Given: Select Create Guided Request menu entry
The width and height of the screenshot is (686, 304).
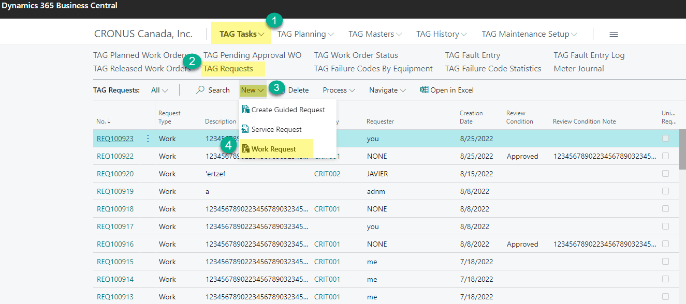Looking at the screenshot, I should [288, 110].
